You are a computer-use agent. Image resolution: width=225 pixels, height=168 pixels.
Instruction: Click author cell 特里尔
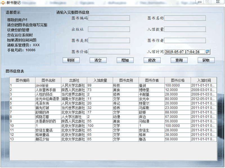pyautogui.click(x=152, y=103)
